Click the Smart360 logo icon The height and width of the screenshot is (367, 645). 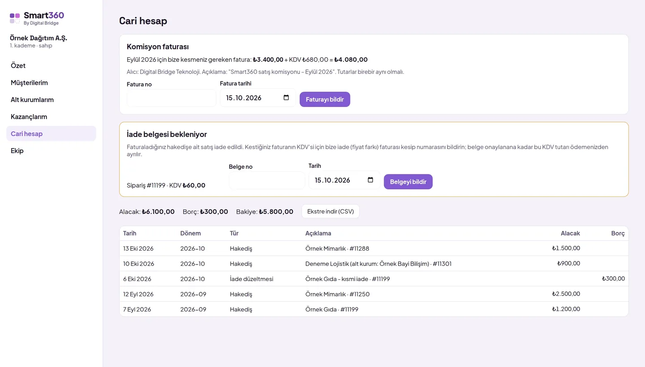[x=15, y=18]
